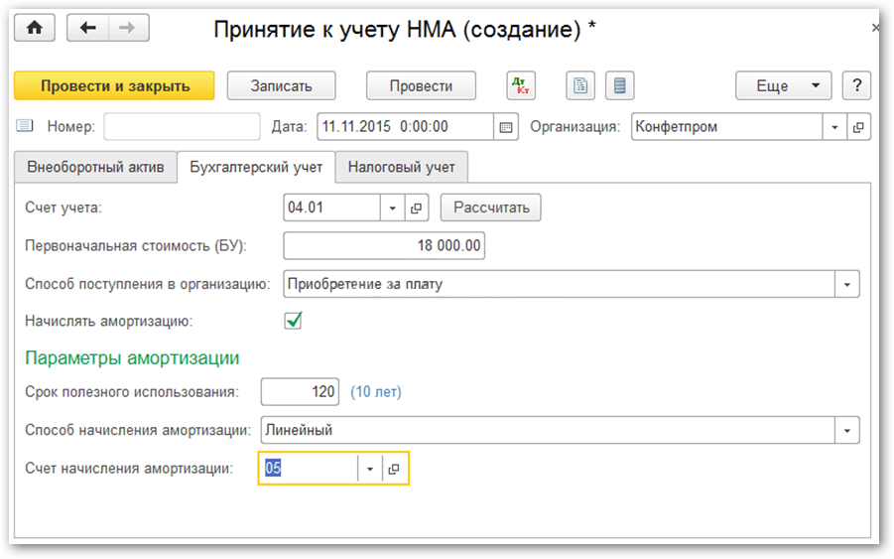This screenshot has height=559, width=894.
Task: Expand Способ поступления в организацию dropdown
Action: pos(847,284)
